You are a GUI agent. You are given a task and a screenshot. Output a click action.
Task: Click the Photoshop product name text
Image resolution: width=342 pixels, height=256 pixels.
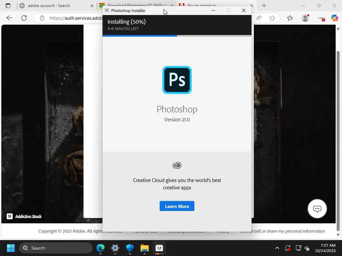point(177,109)
